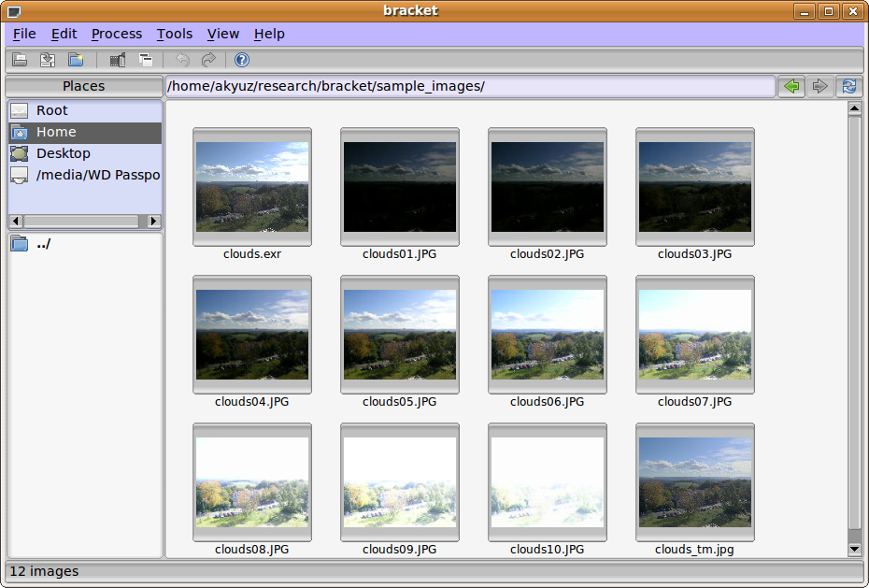Click the clouds_tm.jpg file name label

(694, 550)
